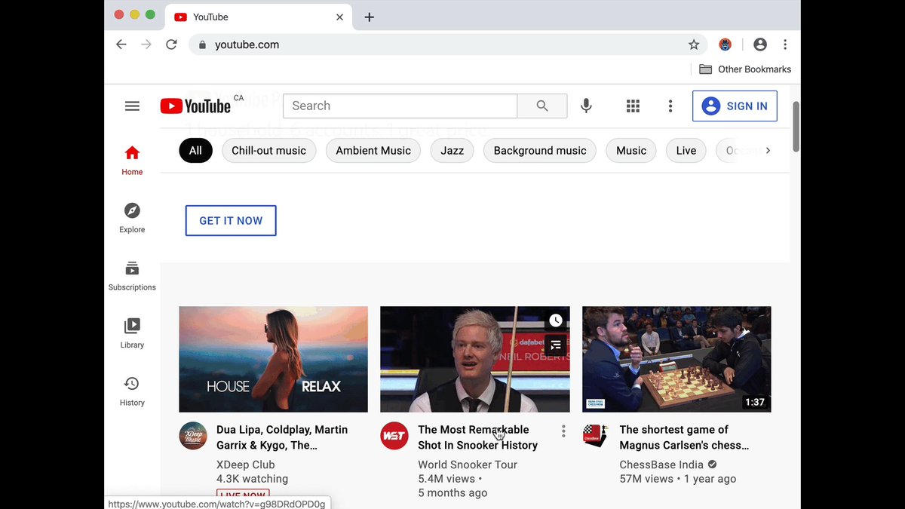Open XDeep Club channel name
905x509 pixels.
[x=246, y=465]
